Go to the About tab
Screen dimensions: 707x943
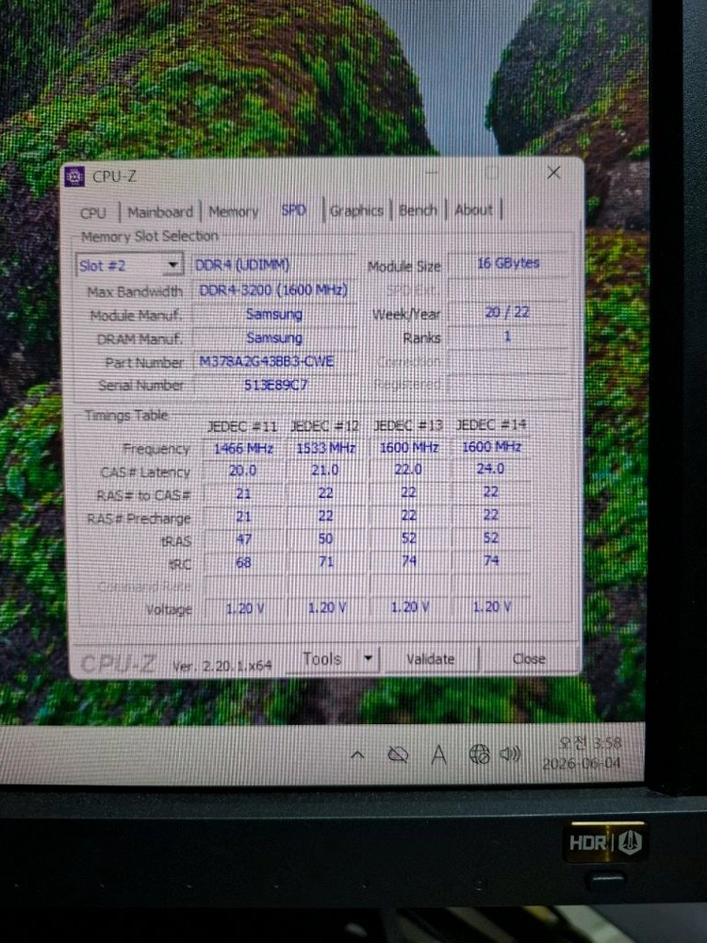click(x=473, y=209)
